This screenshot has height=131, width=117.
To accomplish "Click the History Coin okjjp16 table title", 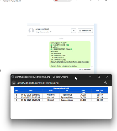I will 61,88.
